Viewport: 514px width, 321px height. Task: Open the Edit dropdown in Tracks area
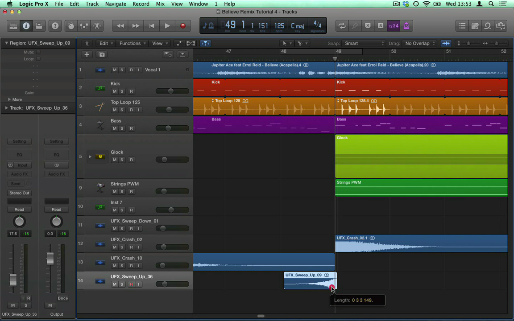(106, 43)
